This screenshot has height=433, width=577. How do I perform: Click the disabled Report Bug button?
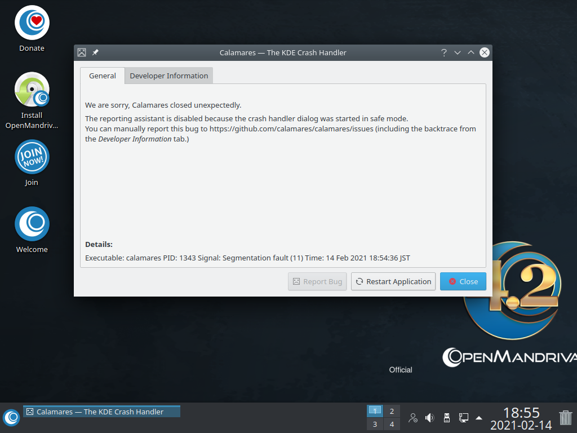[317, 282]
